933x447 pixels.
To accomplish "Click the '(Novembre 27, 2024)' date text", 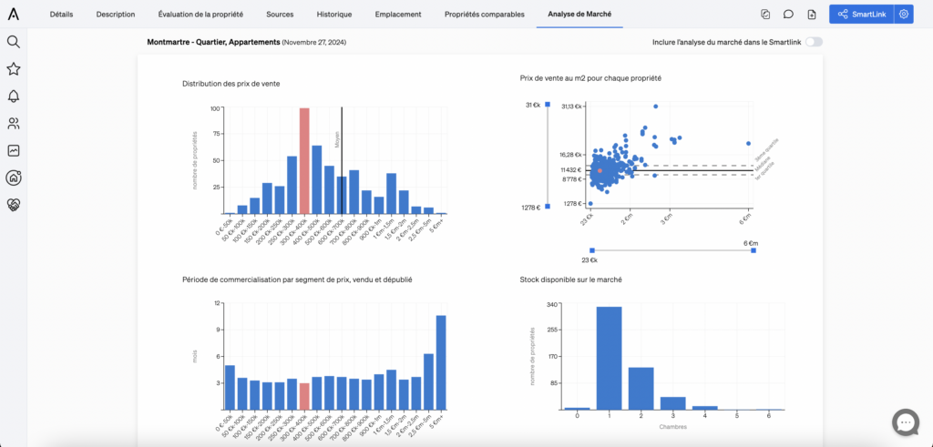I will 314,43.
